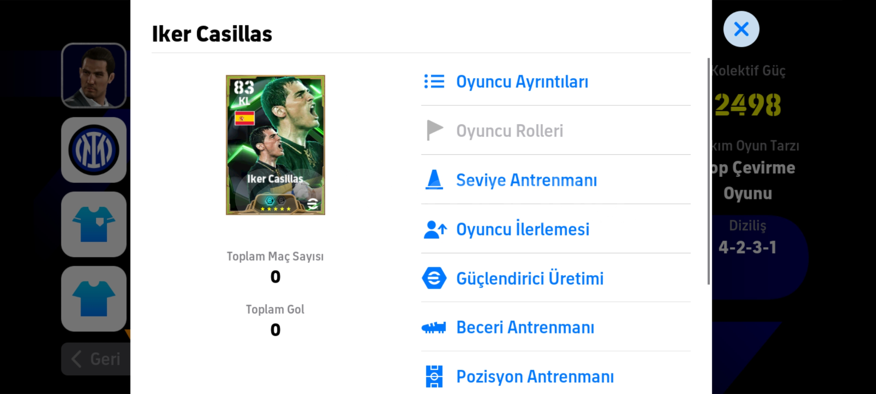The height and width of the screenshot is (394, 876).
Task: Click the person-arrow icon for Oyuncu İlerlemesi
Action: (435, 229)
